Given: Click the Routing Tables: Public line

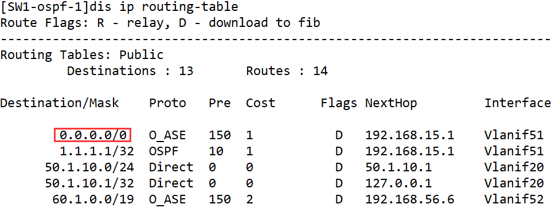Looking at the screenshot, I should [x=81, y=55].
